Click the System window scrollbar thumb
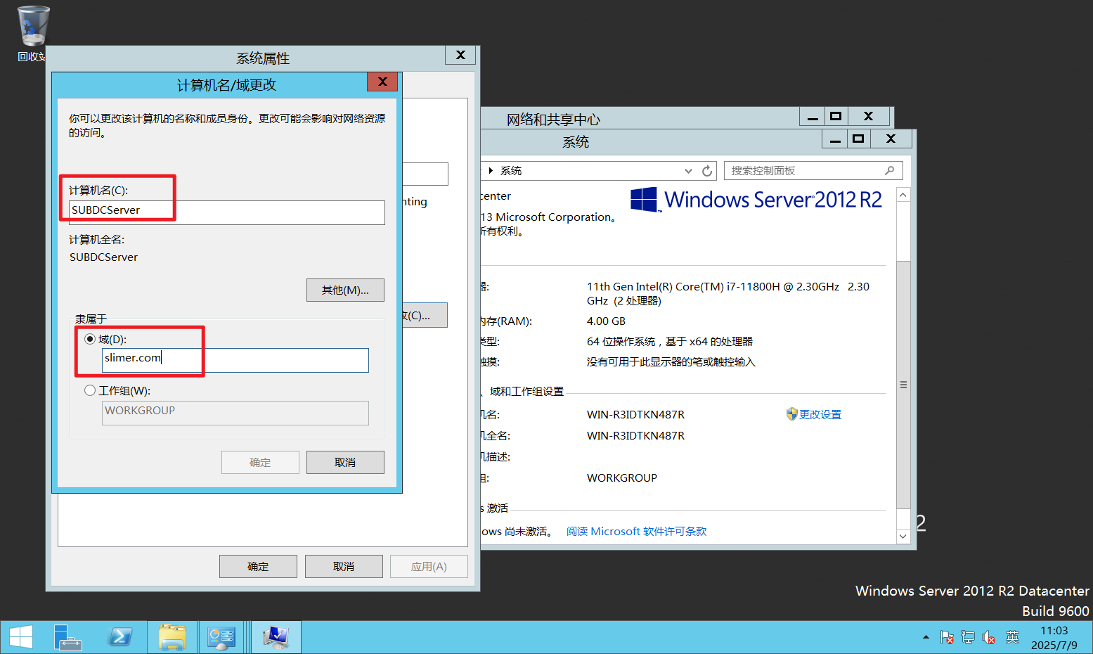This screenshot has height=654, width=1093. pyautogui.click(x=903, y=385)
